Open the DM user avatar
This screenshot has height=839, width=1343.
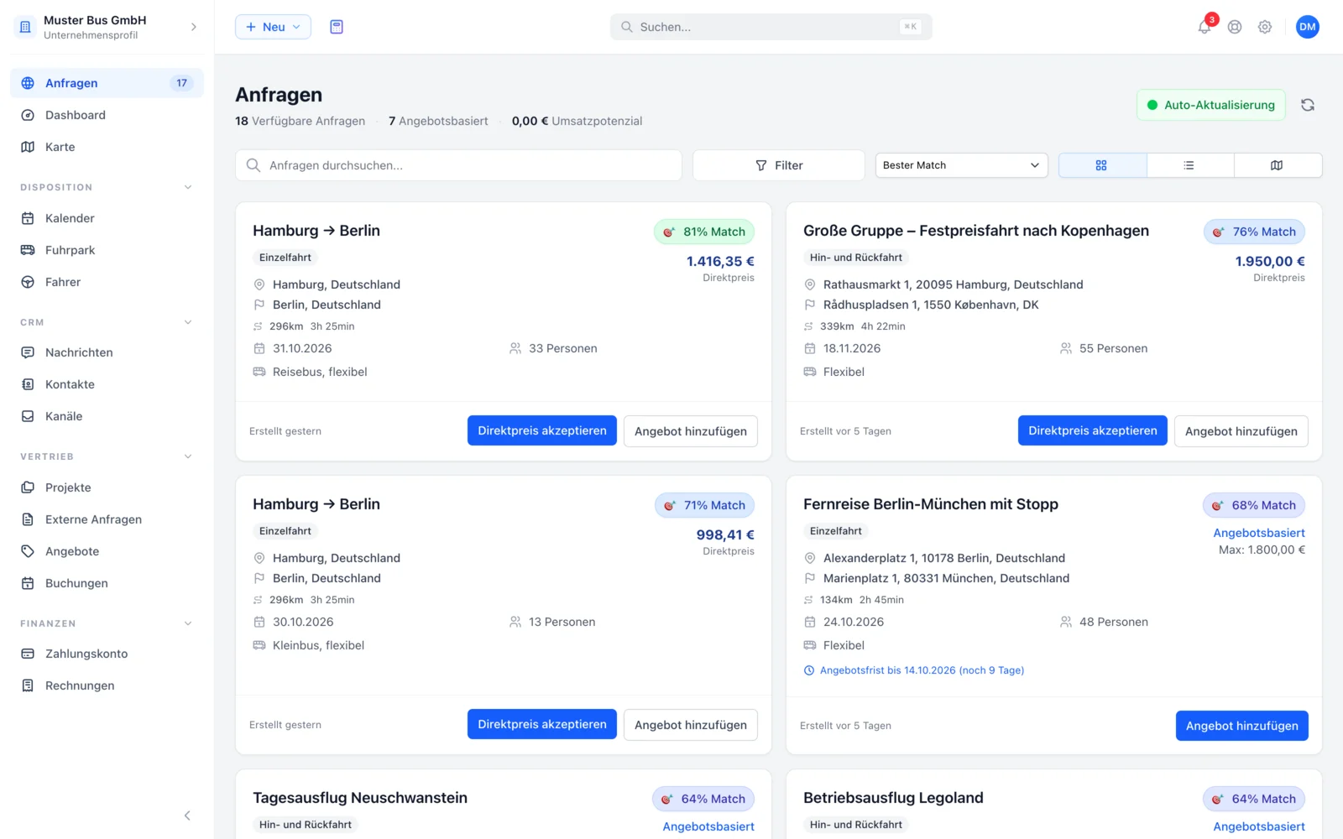point(1308,27)
